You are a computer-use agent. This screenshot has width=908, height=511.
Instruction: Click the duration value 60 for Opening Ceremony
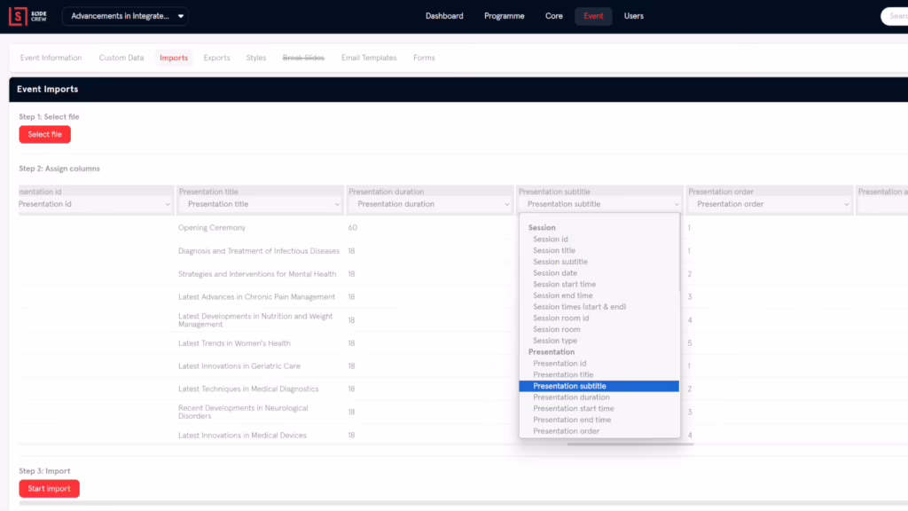pyautogui.click(x=353, y=228)
